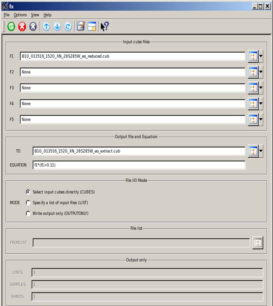
Task: Open the TO output file dropdown arrow
Action: pos(261,151)
